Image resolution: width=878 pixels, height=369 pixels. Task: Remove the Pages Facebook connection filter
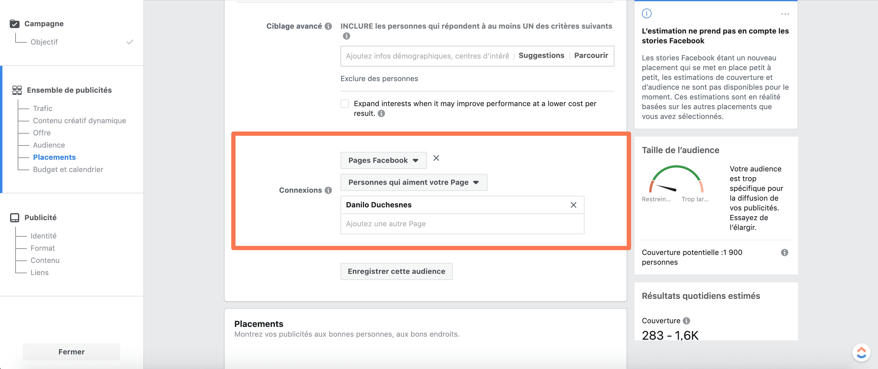click(x=436, y=158)
